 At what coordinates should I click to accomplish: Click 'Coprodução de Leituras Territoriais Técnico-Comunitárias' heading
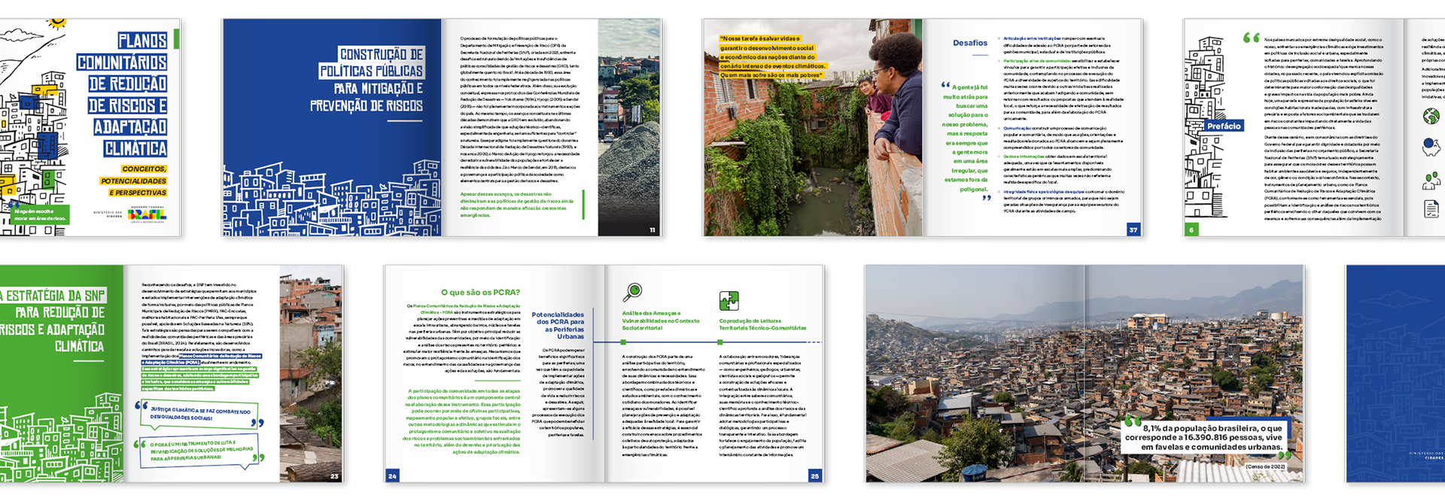[x=762, y=324]
